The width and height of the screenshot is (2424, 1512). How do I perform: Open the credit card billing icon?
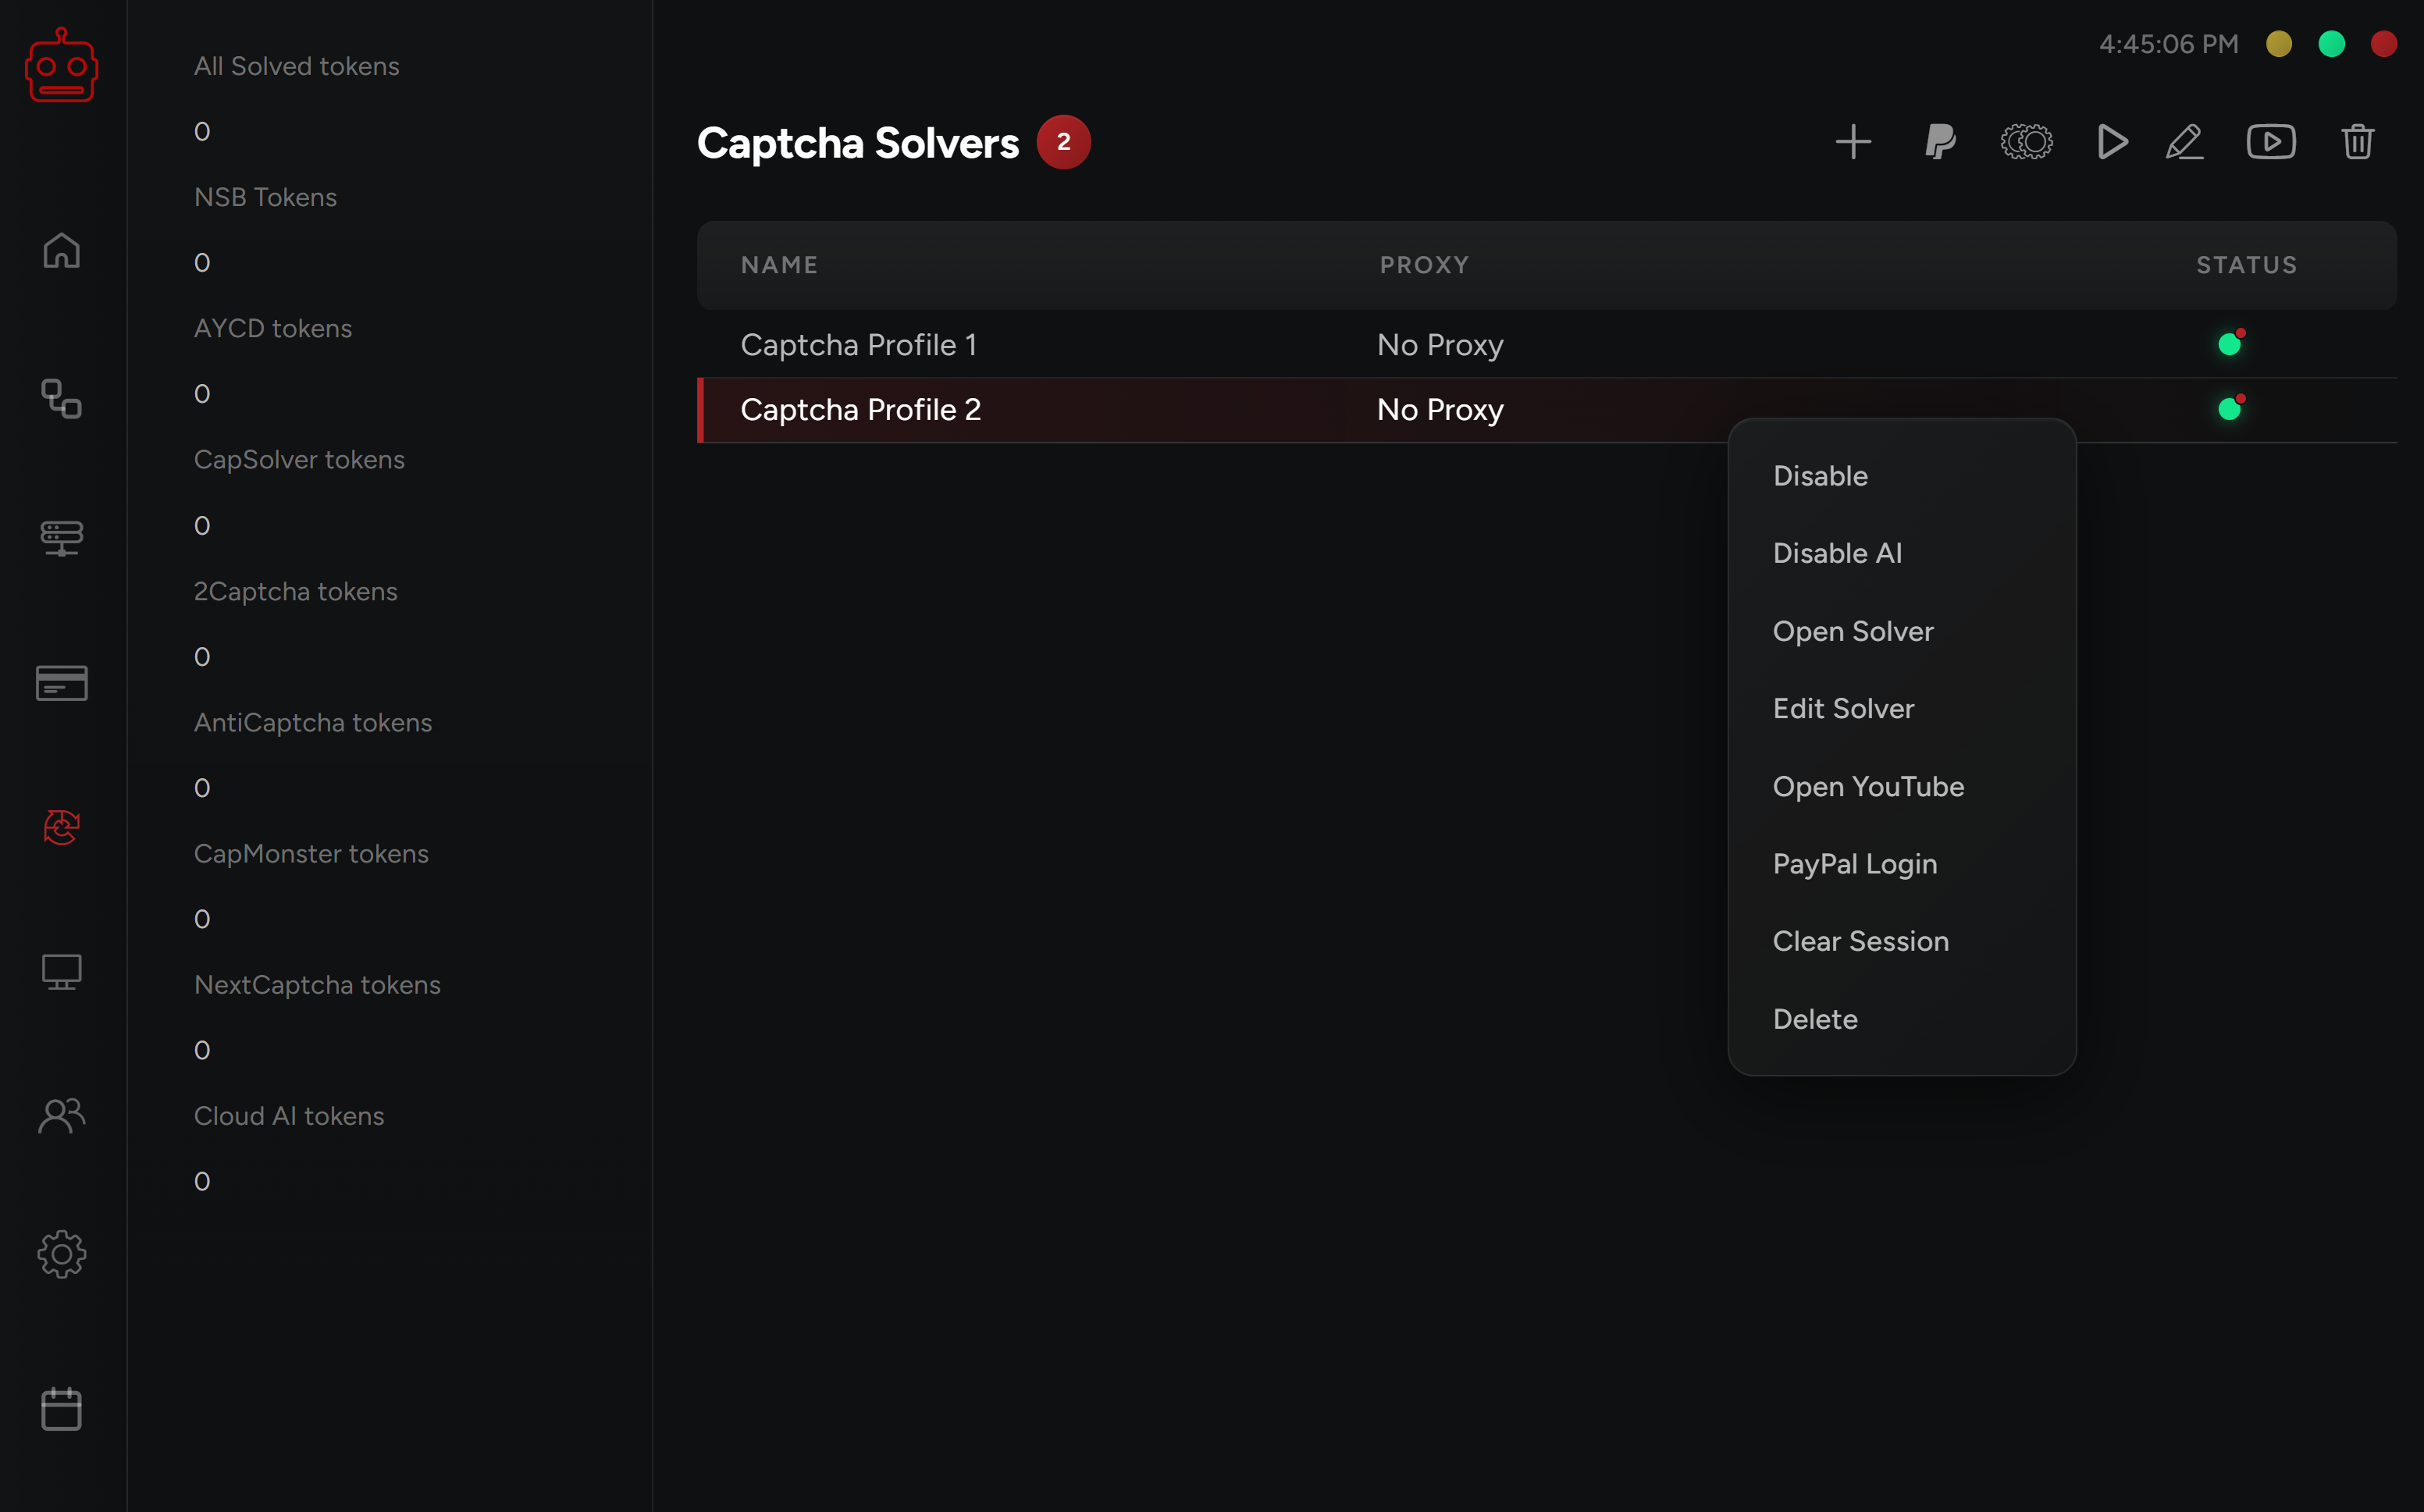[61, 683]
